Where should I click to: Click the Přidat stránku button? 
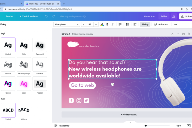pos(129,114)
